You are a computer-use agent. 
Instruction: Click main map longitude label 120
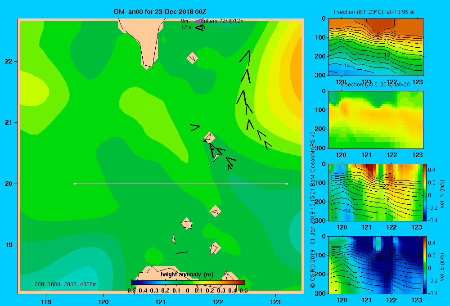tap(103, 301)
